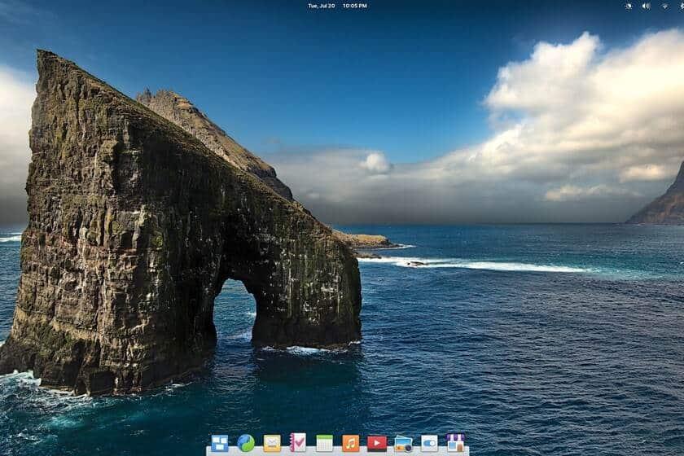Open the sound volume indicator
This screenshot has width=684, height=456.
[646, 6]
